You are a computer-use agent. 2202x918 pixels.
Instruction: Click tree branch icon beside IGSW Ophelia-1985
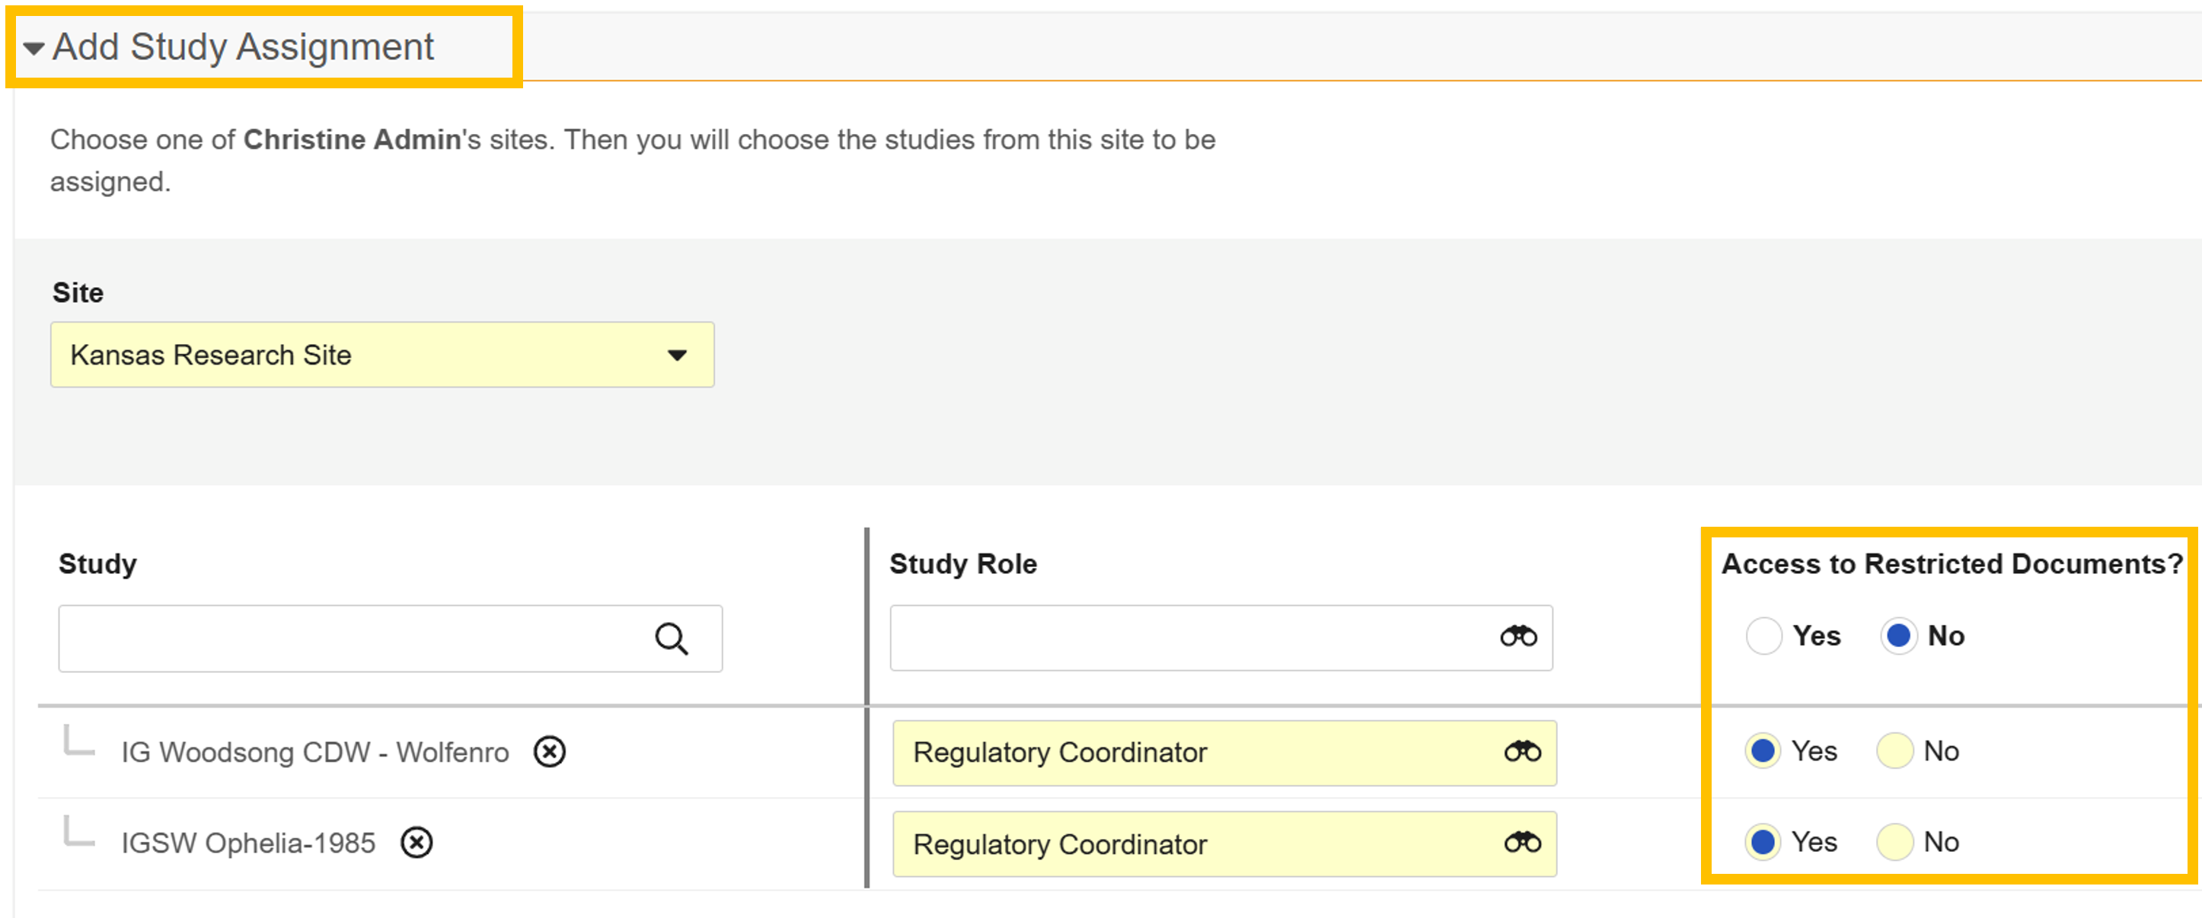click(79, 832)
